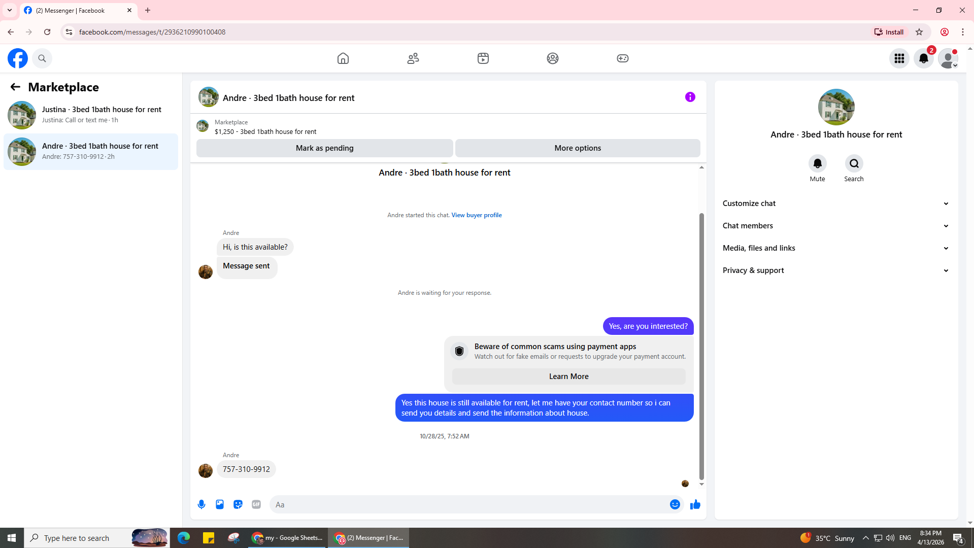This screenshot has height=548, width=974.
Task: Click the shield icon in scam warning
Action: [x=459, y=351]
